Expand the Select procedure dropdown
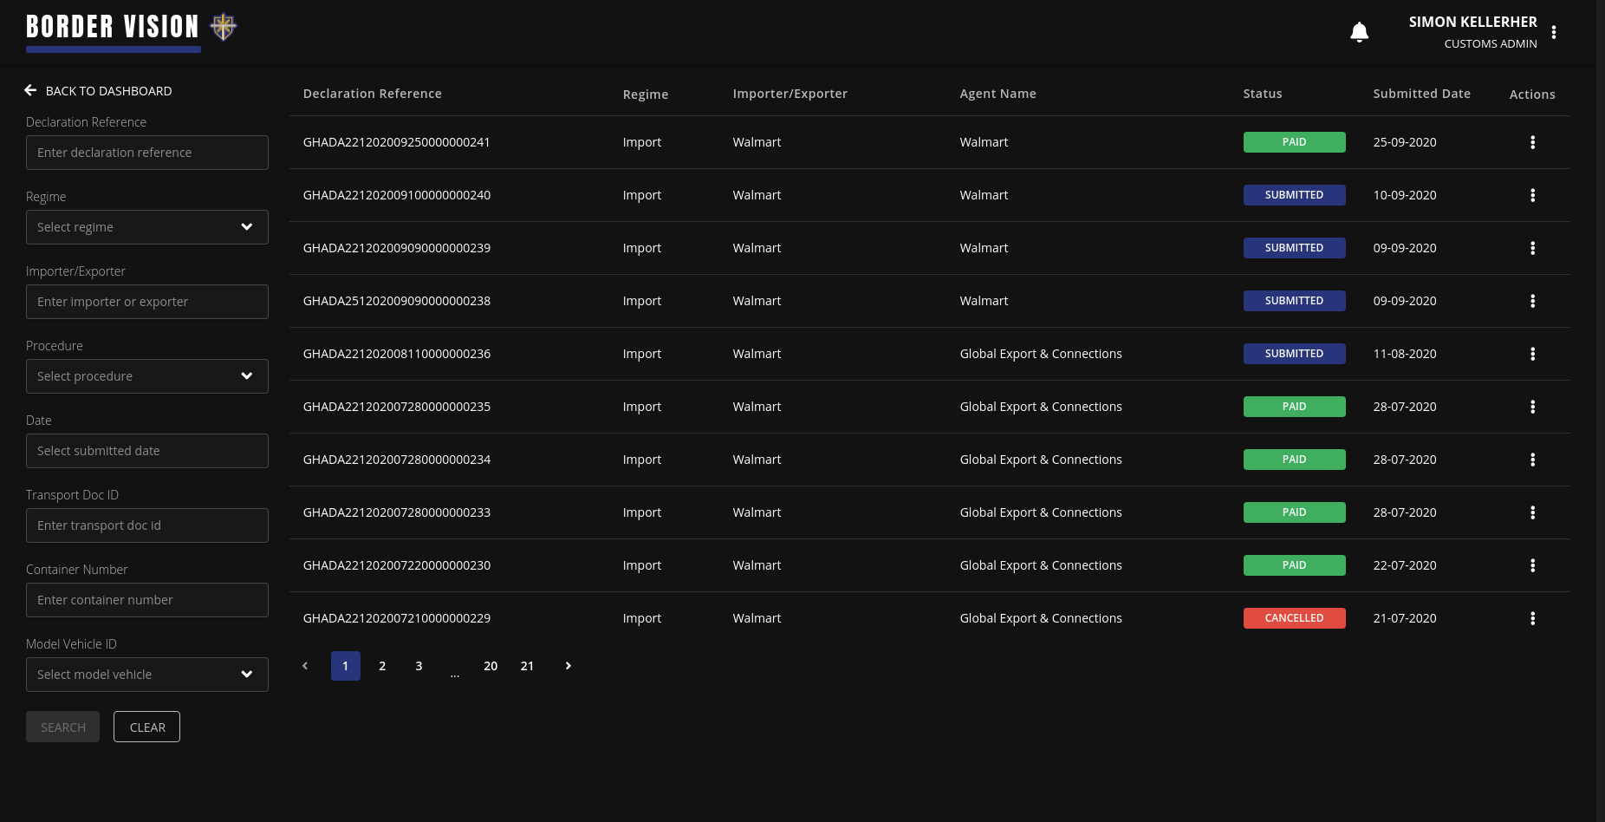This screenshot has width=1605, height=822. coord(147,376)
